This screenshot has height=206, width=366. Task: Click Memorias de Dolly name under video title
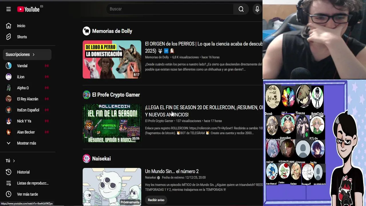[157, 57]
